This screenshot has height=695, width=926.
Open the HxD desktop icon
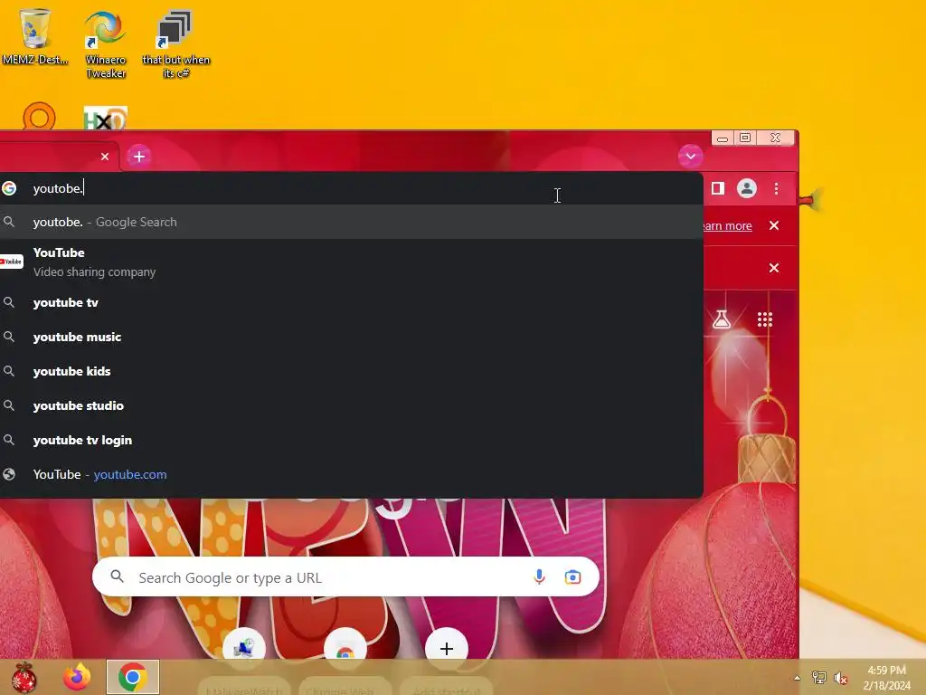point(105,119)
